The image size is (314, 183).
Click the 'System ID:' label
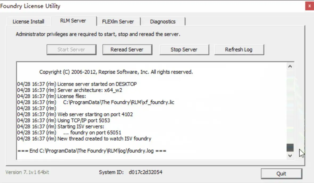111,172
